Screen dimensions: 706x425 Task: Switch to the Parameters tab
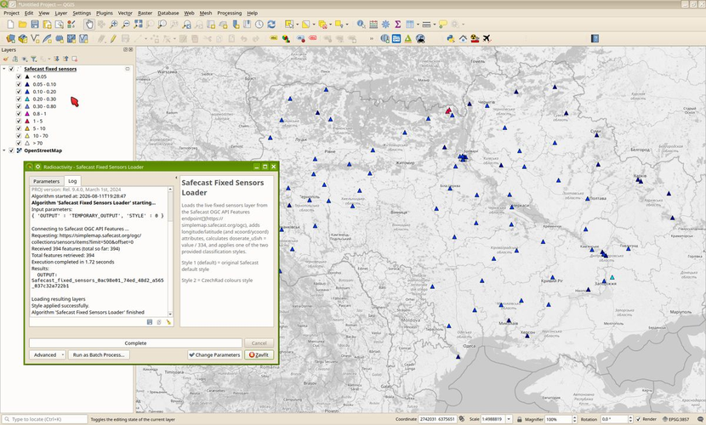pyautogui.click(x=47, y=181)
